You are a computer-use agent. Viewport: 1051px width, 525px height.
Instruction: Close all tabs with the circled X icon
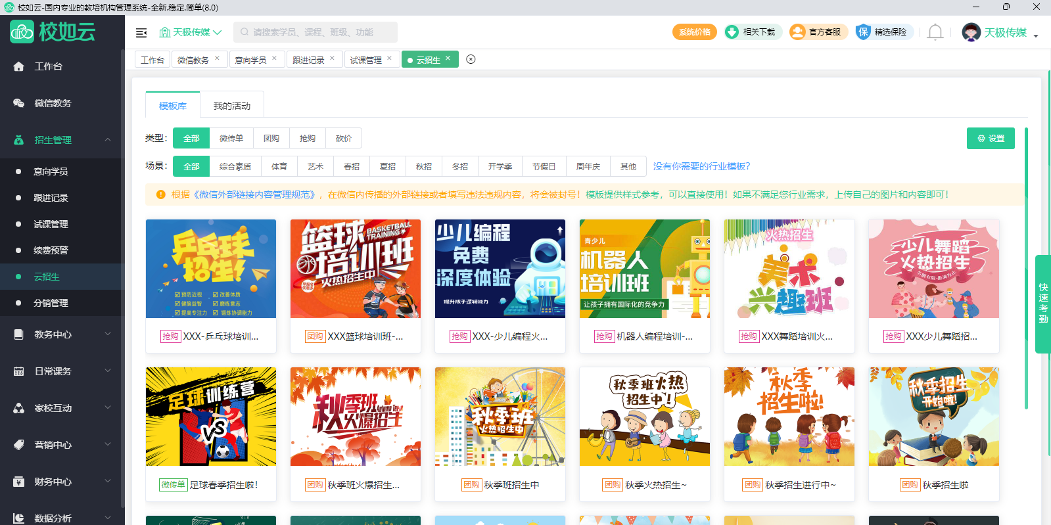pyautogui.click(x=471, y=59)
